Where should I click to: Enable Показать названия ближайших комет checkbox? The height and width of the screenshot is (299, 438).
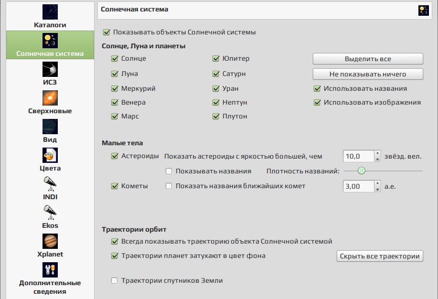pyautogui.click(x=169, y=186)
